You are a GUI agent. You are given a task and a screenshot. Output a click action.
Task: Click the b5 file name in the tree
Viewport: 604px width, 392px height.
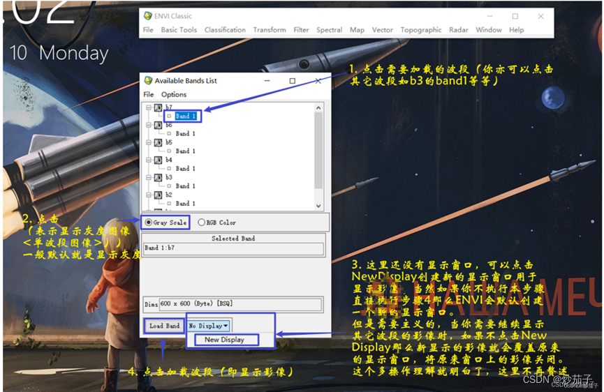pyautogui.click(x=169, y=142)
